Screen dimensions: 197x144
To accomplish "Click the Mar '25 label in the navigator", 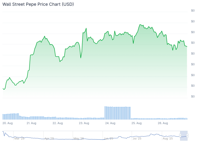I will click(x=19, y=138).
